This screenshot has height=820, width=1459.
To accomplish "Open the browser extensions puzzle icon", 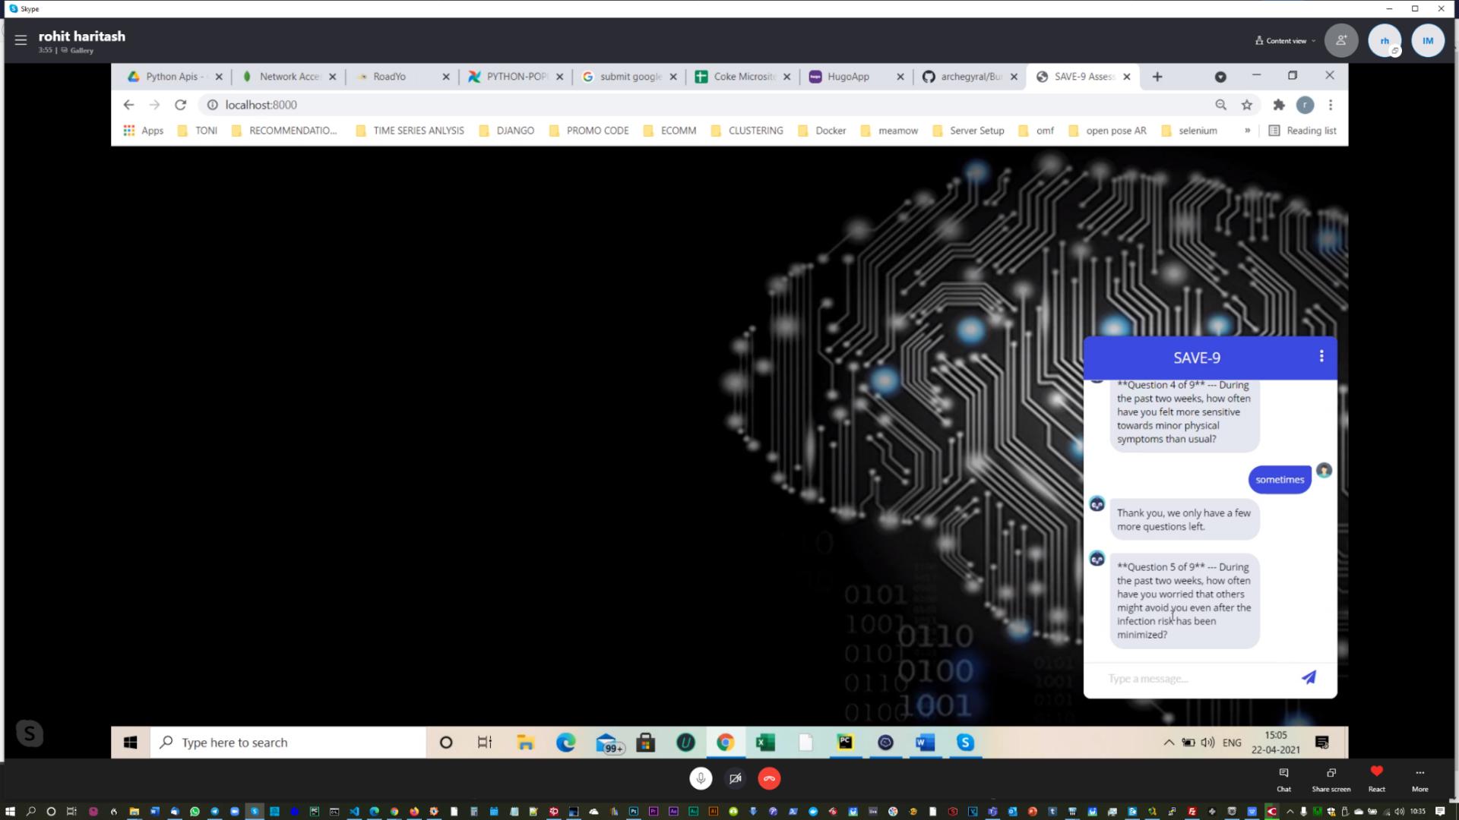I will pos(1279,105).
